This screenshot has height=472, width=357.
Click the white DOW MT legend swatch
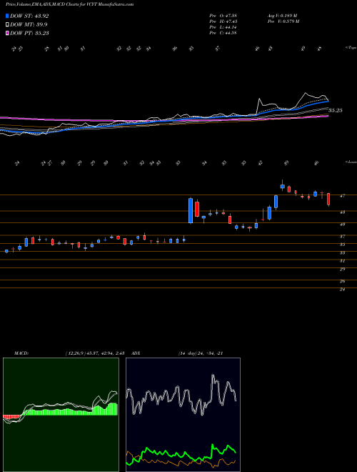click(x=7, y=24)
